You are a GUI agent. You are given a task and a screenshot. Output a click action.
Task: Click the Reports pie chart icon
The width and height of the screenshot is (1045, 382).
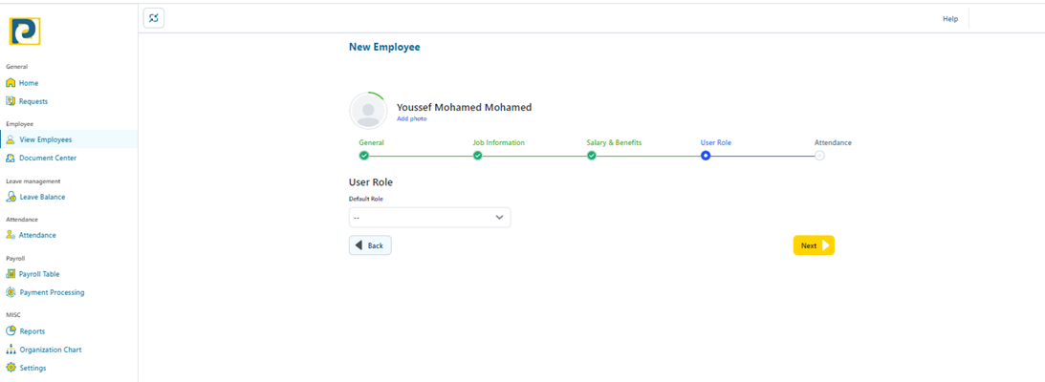(11, 331)
